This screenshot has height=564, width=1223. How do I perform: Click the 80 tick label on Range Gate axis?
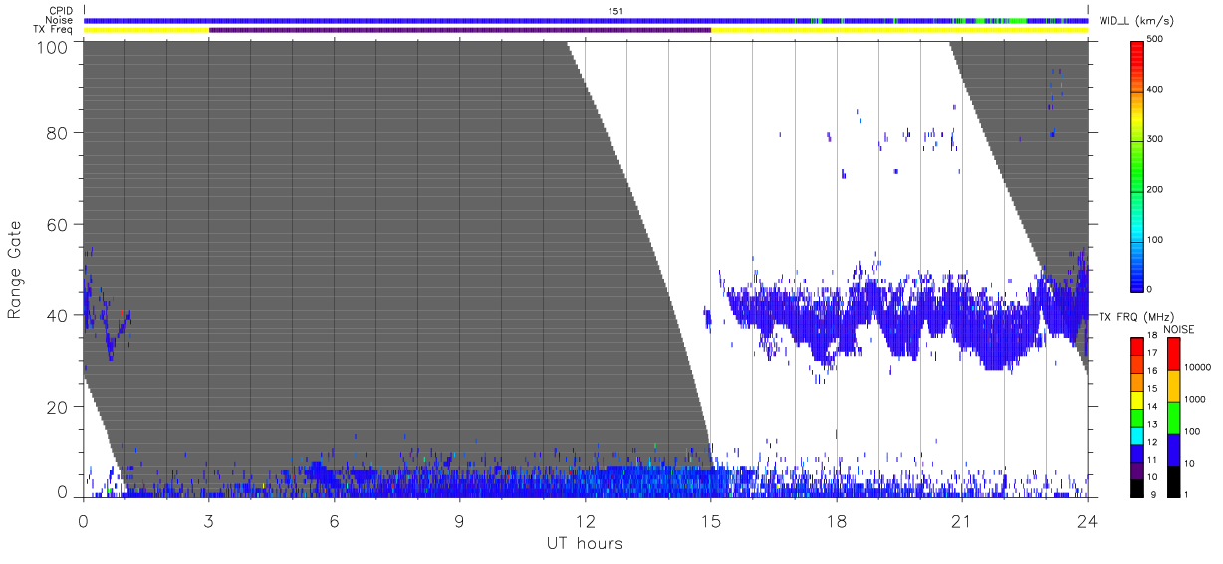58,133
